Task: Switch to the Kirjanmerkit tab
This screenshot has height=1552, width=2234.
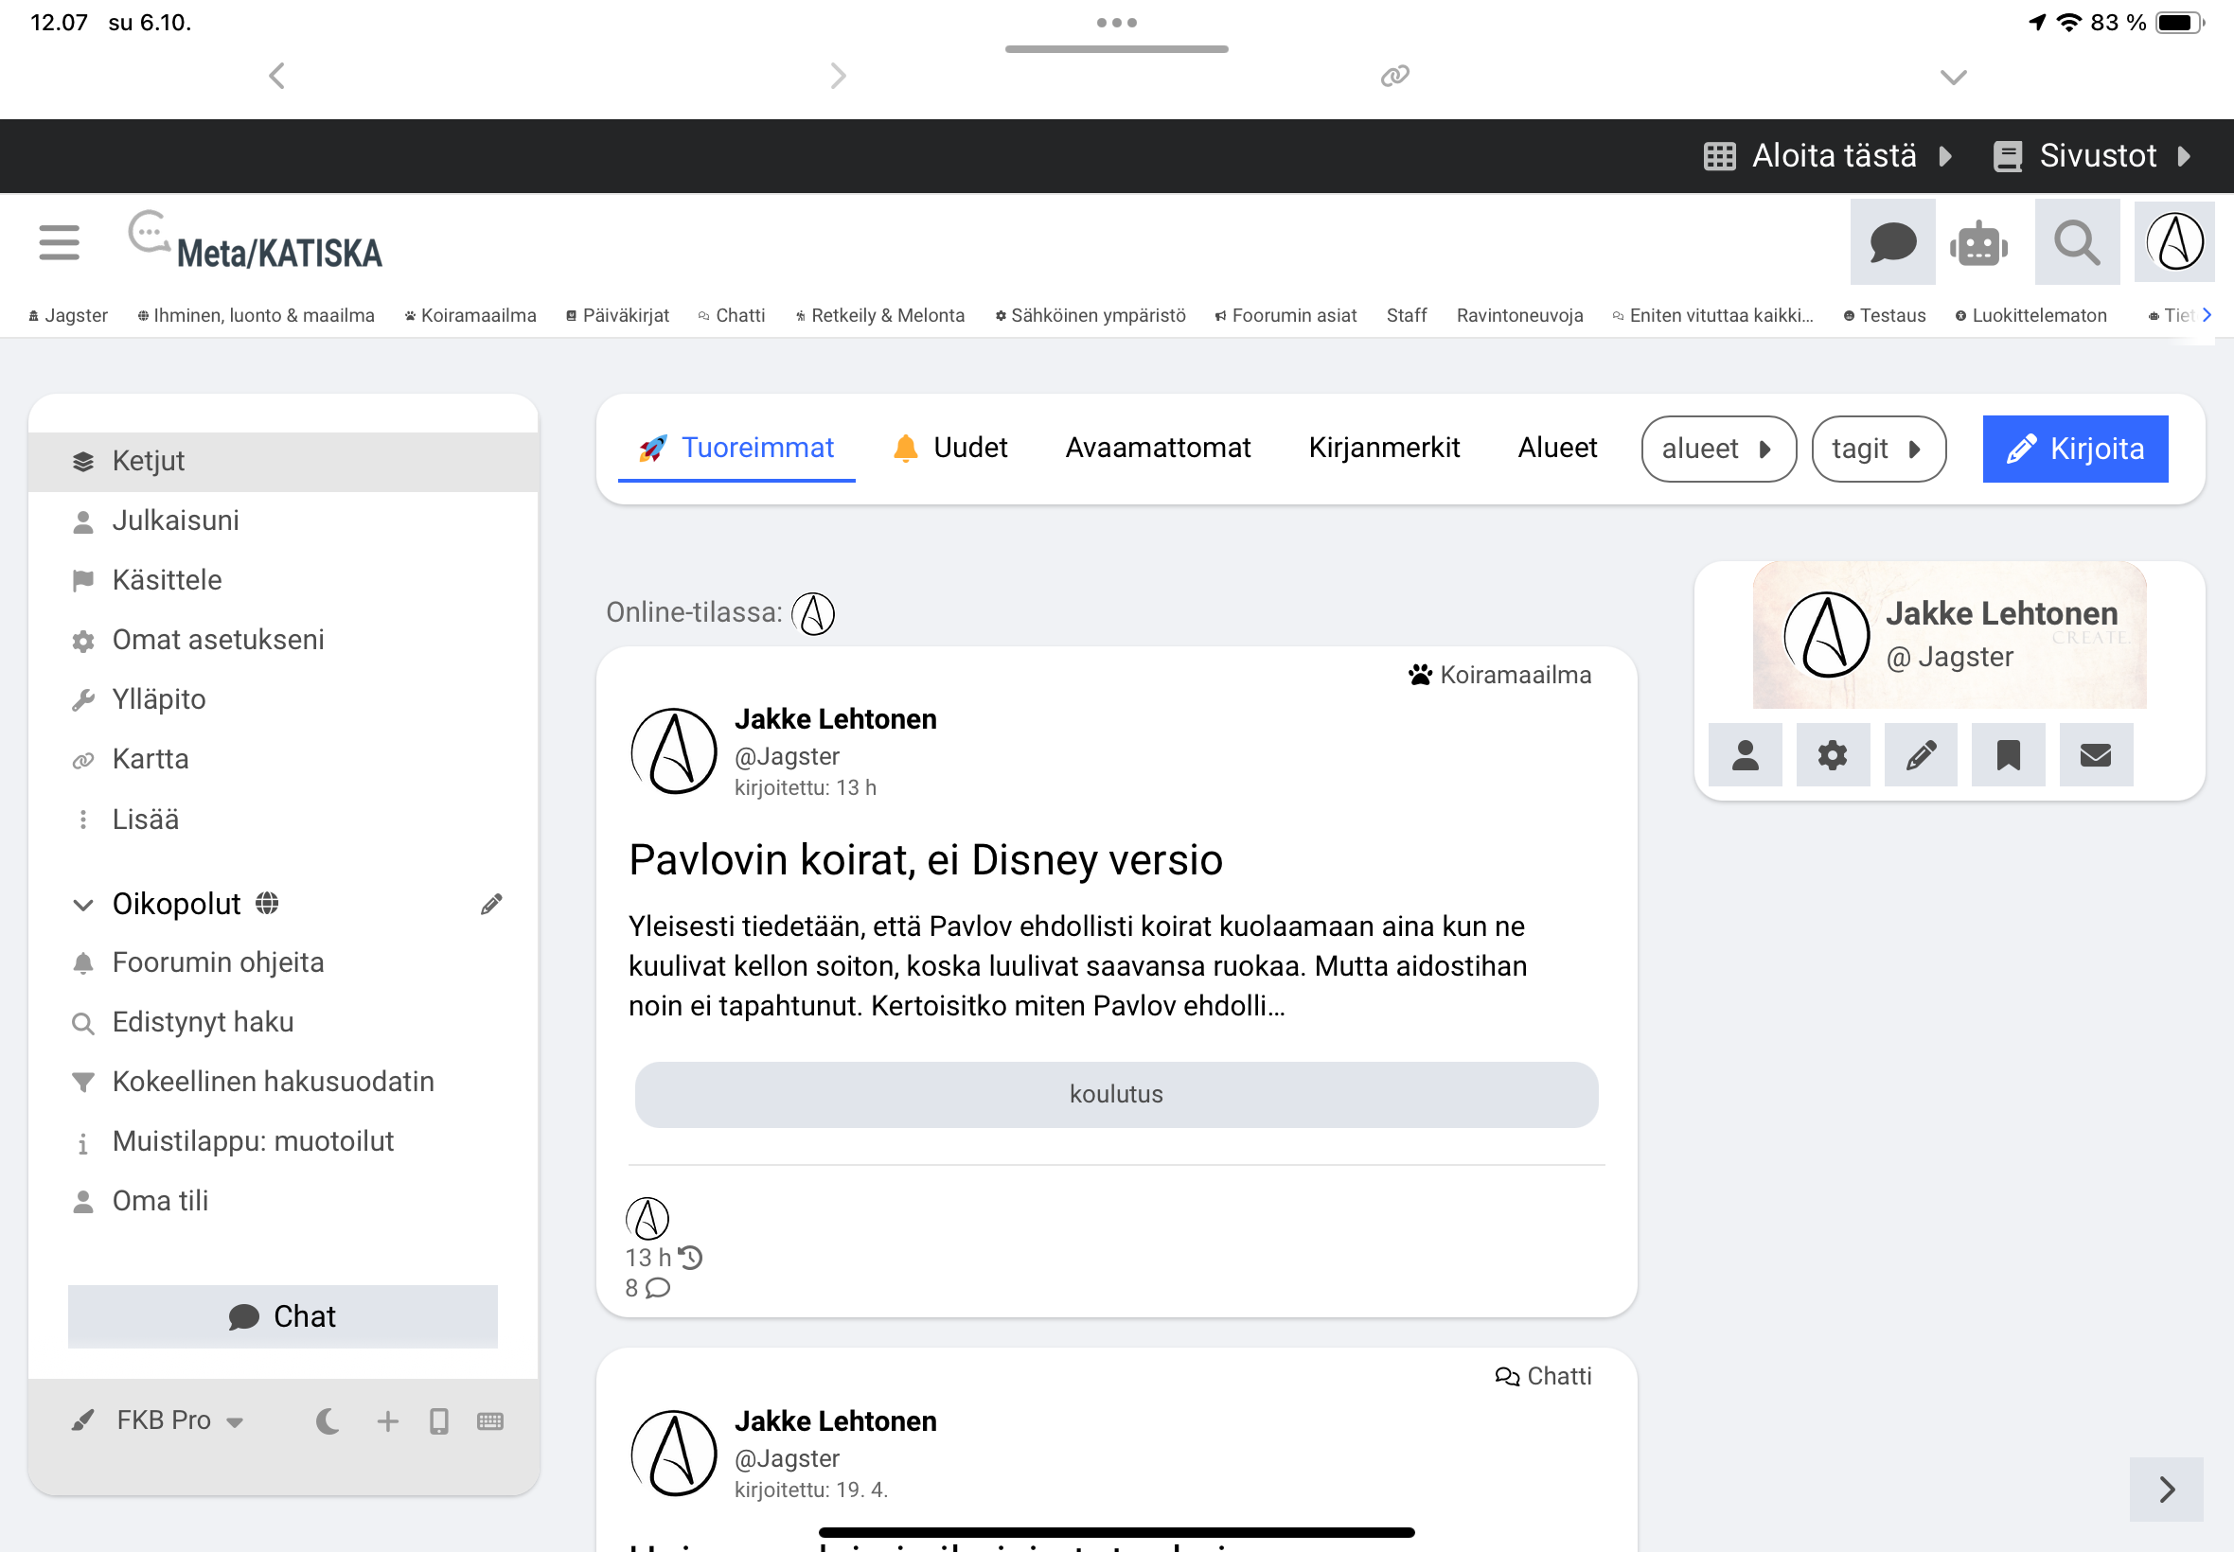Action: [1383, 448]
